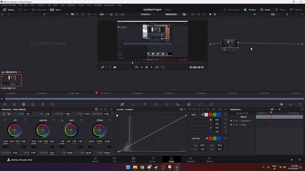Open the Color menu
The width and height of the screenshot is (305, 171).
point(89,5)
